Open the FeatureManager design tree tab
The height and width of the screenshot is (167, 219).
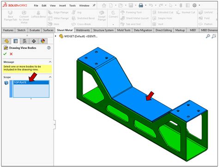point(6,41)
